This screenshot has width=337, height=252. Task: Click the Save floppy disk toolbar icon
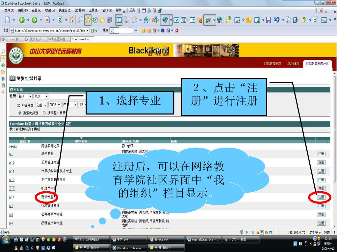click(269, 20)
